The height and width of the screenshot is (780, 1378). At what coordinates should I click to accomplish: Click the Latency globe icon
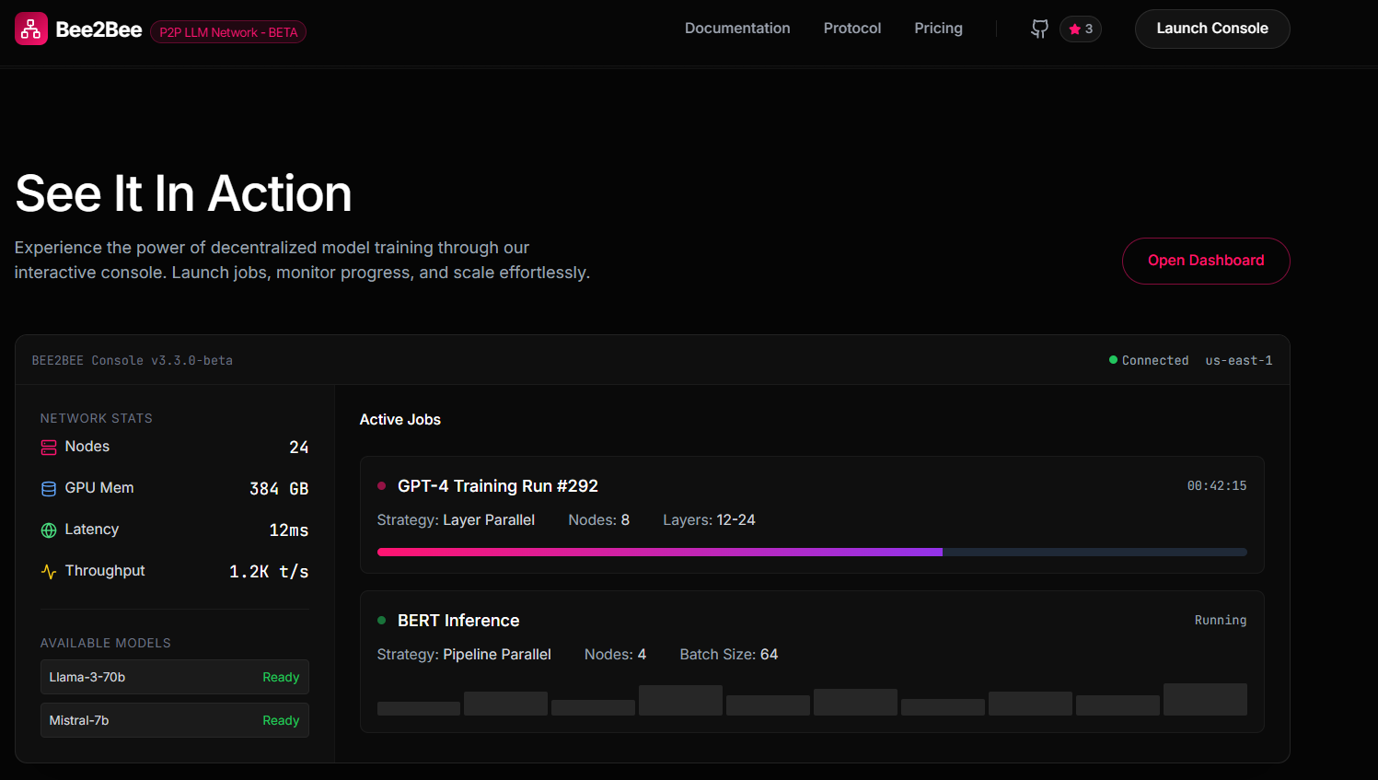(49, 530)
